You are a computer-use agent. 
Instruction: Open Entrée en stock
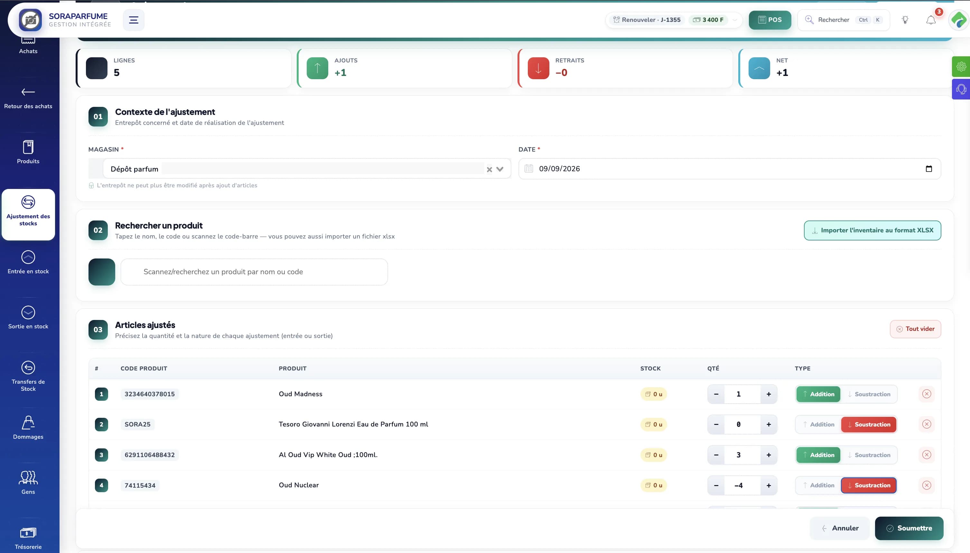(28, 262)
